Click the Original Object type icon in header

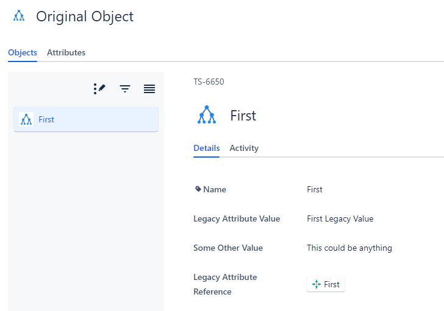pos(19,16)
